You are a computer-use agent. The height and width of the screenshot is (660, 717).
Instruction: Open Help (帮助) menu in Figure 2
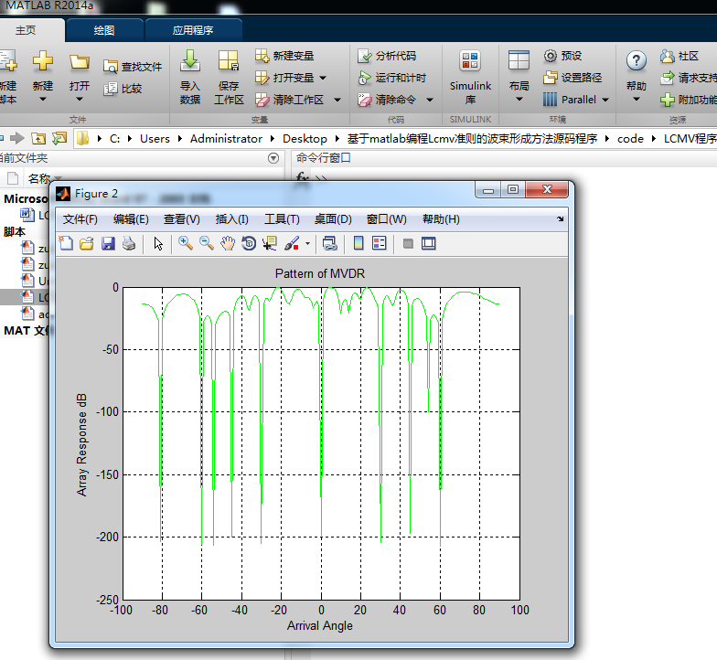[441, 219]
